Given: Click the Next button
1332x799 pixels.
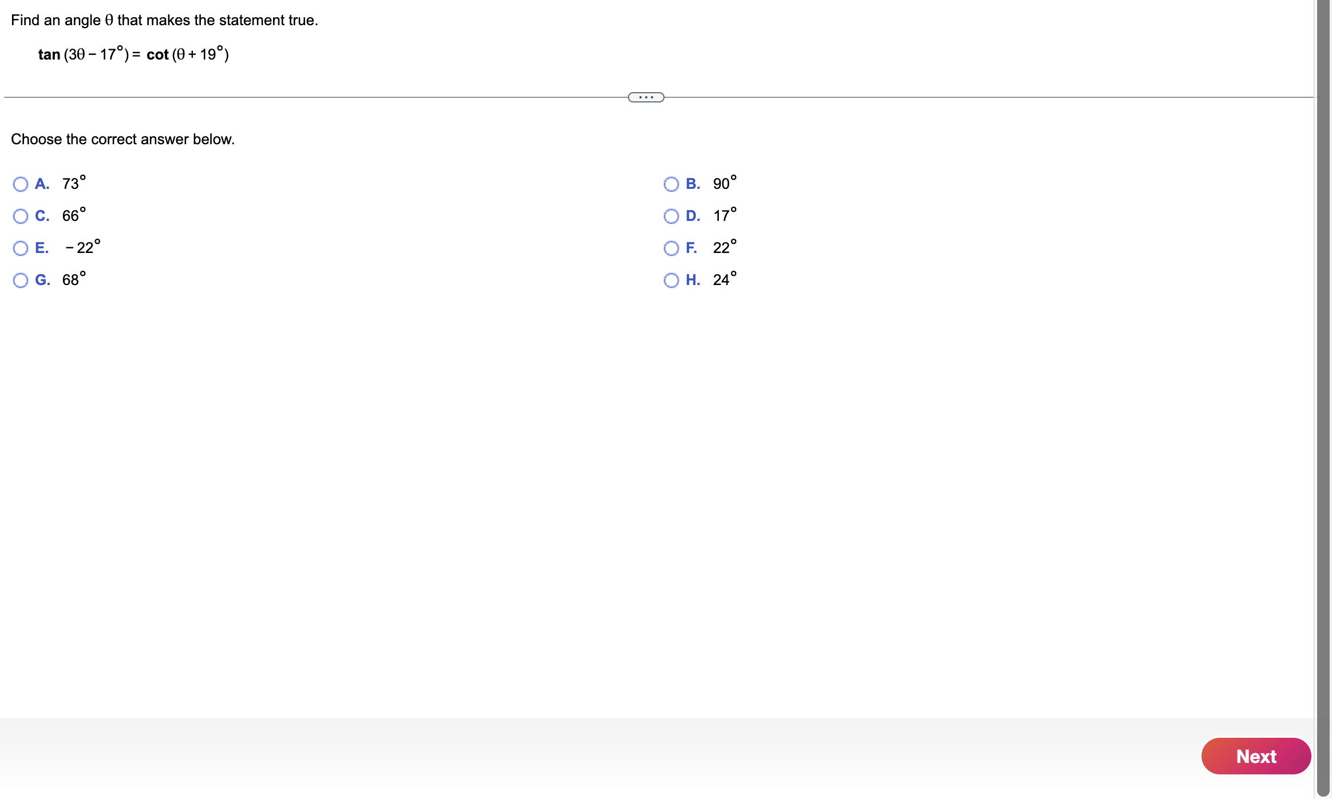Looking at the screenshot, I should pos(1256,756).
